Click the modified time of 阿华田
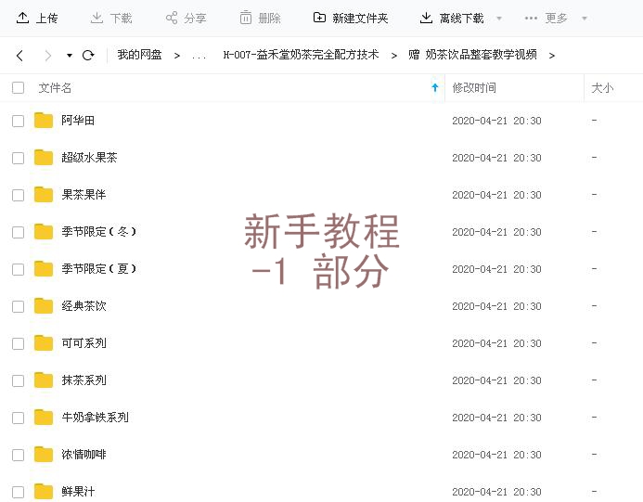This screenshot has height=502, width=643. 496,121
